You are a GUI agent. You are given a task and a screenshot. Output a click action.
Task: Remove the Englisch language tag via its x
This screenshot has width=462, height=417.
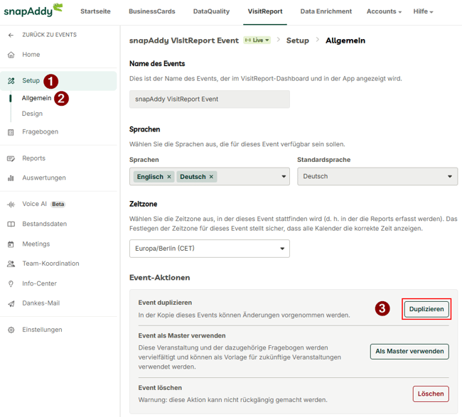169,177
